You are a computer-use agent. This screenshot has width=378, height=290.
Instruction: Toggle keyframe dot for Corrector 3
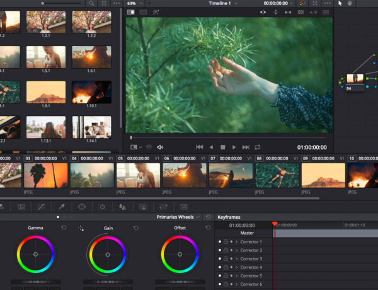(220, 259)
